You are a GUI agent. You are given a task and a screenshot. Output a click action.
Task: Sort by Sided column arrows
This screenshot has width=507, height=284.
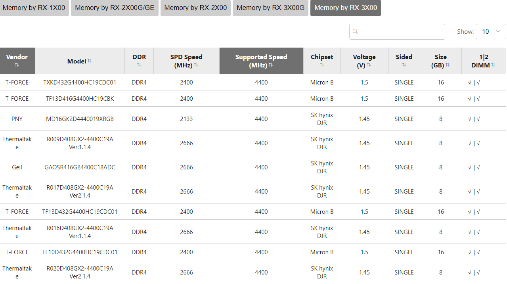coord(404,65)
